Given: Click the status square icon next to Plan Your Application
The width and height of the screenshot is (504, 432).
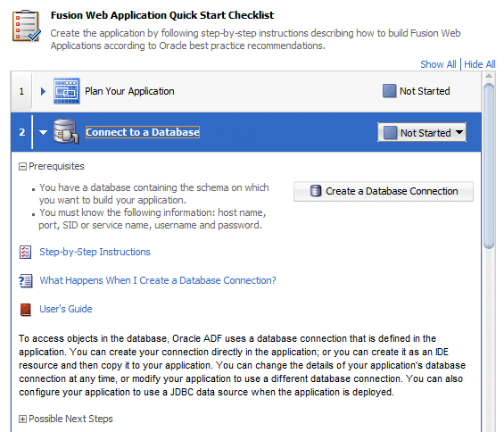Looking at the screenshot, I should click(389, 91).
